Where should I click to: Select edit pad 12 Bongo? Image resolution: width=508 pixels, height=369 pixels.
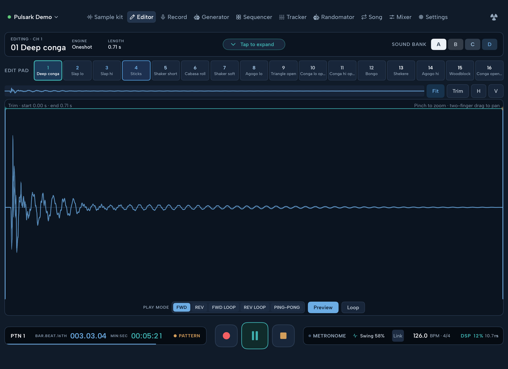coord(371,70)
